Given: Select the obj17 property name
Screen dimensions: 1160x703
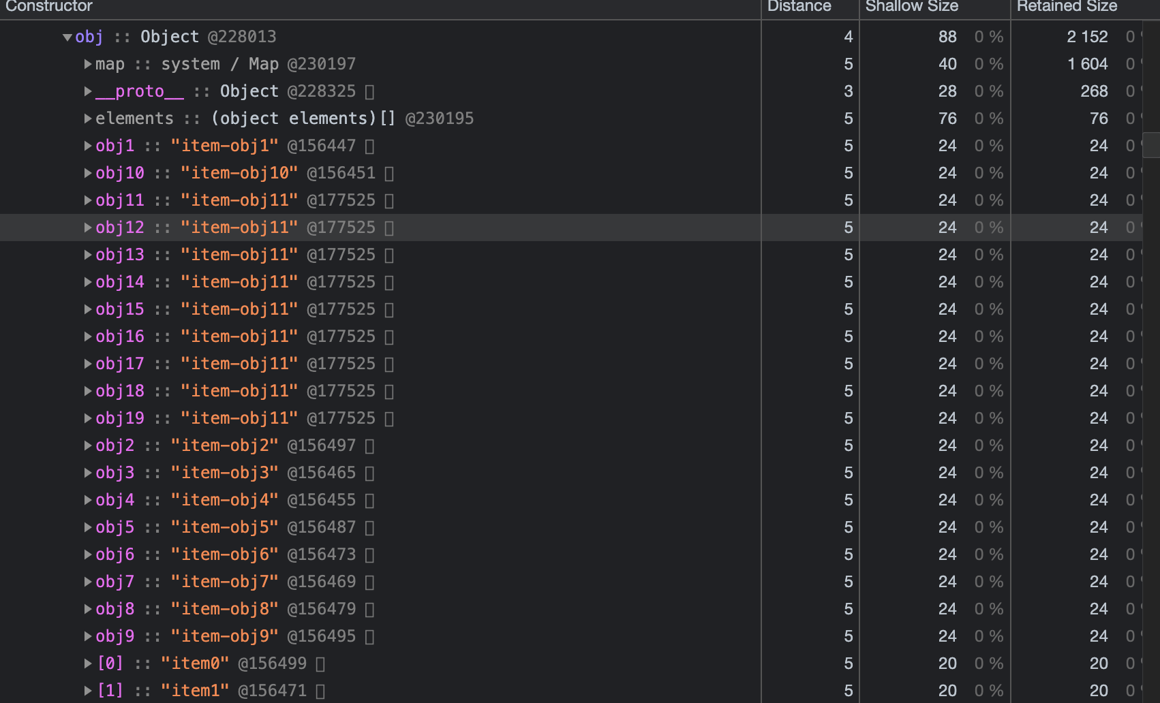Looking at the screenshot, I should tap(120, 364).
